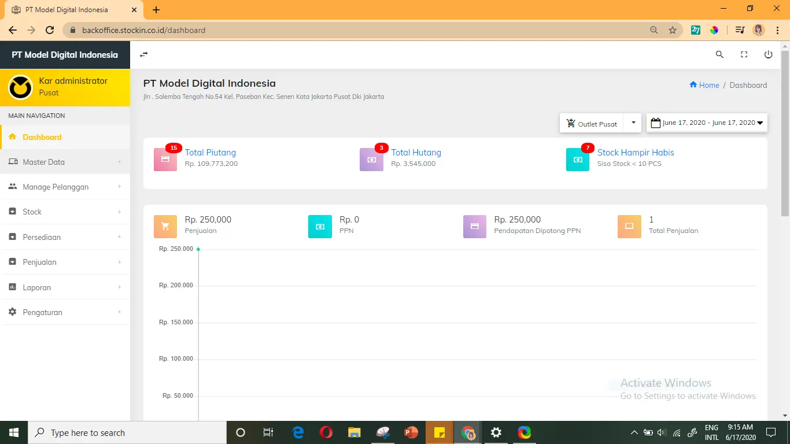Image resolution: width=790 pixels, height=444 pixels.
Task: Open the Outlet Pusat dropdown arrow
Action: 633,123
